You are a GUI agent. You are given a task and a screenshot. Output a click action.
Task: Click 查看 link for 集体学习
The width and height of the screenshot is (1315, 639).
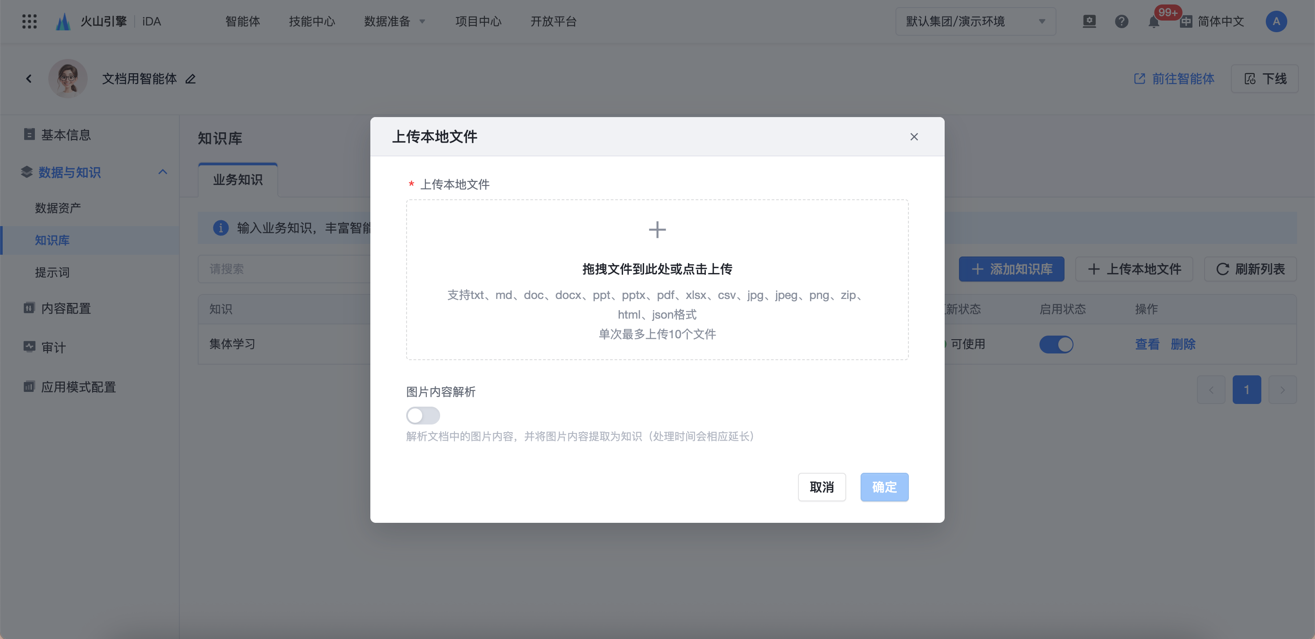click(x=1147, y=344)
